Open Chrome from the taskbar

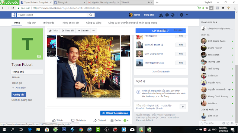pos(81,129)
